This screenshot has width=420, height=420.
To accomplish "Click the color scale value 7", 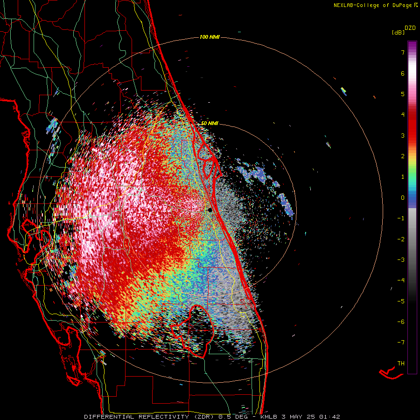I will [x=403, y=52].
